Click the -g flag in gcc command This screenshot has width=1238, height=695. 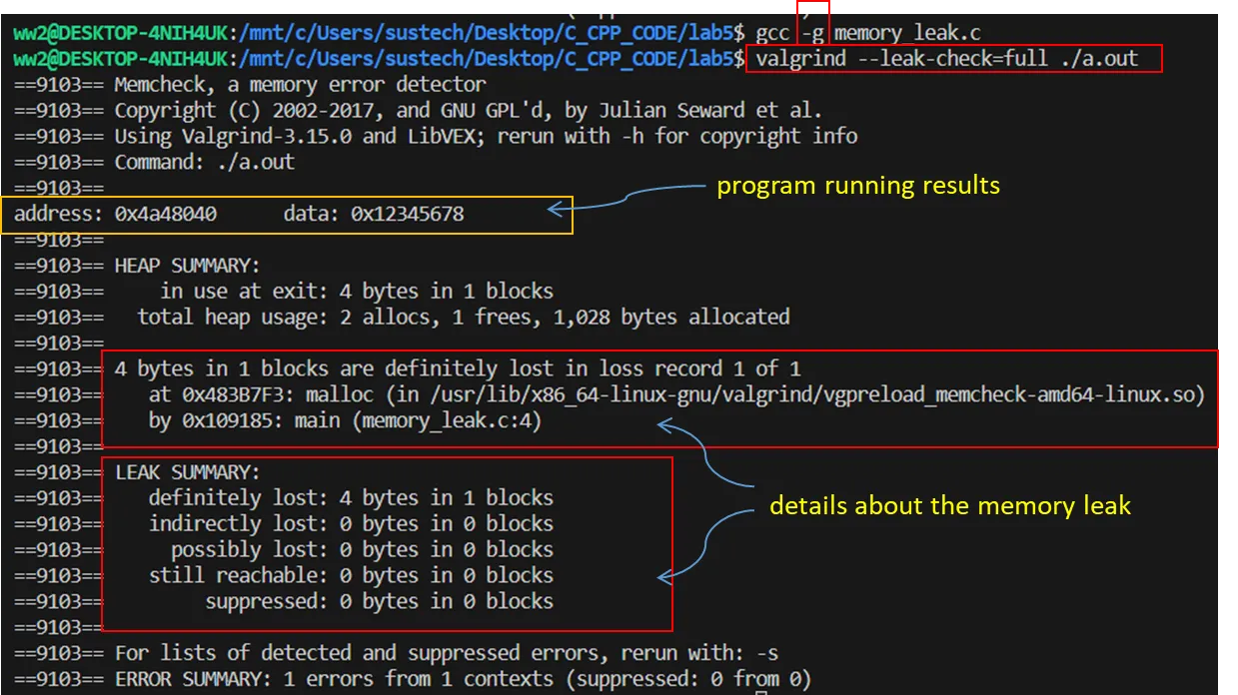coord(813,32)
